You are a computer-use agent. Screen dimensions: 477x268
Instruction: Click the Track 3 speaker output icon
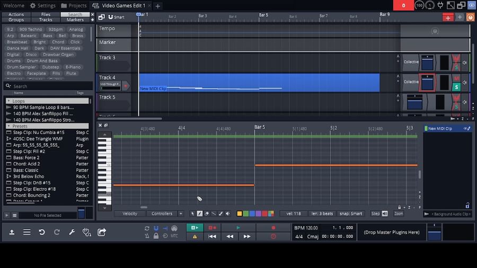[464, 62]
